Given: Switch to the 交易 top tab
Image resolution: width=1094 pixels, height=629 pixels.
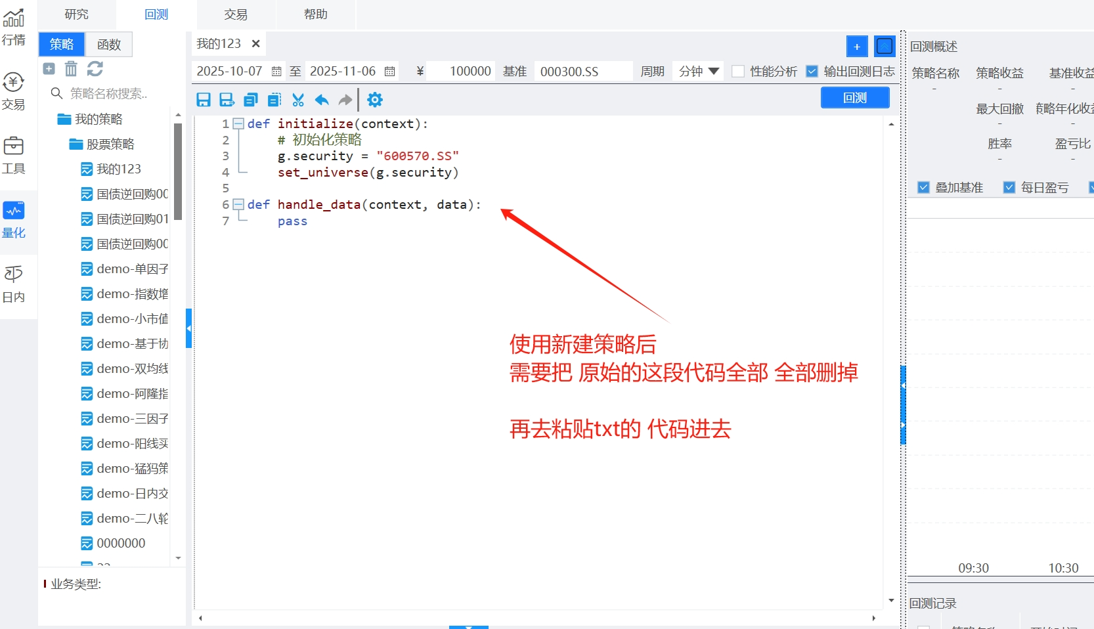Looking at the screenshot, I should coord(236,14).
